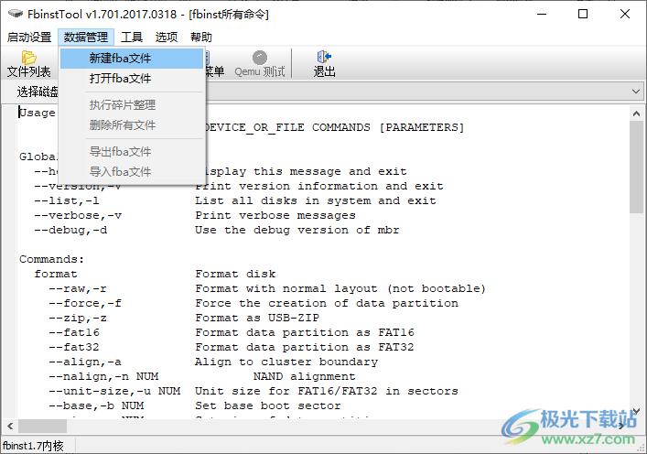Image resolution: width=647 pixels, height=454 pixels.
Task: Click the 'Format as USB-ZIP' description
Action: tap(257, 319)
